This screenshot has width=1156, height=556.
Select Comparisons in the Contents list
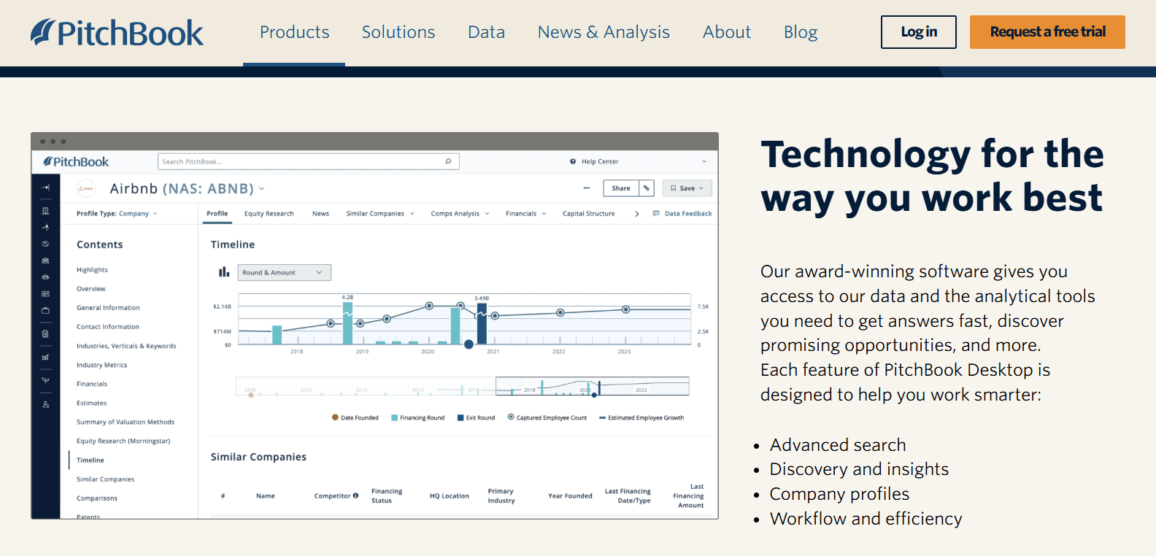point(97,498)
